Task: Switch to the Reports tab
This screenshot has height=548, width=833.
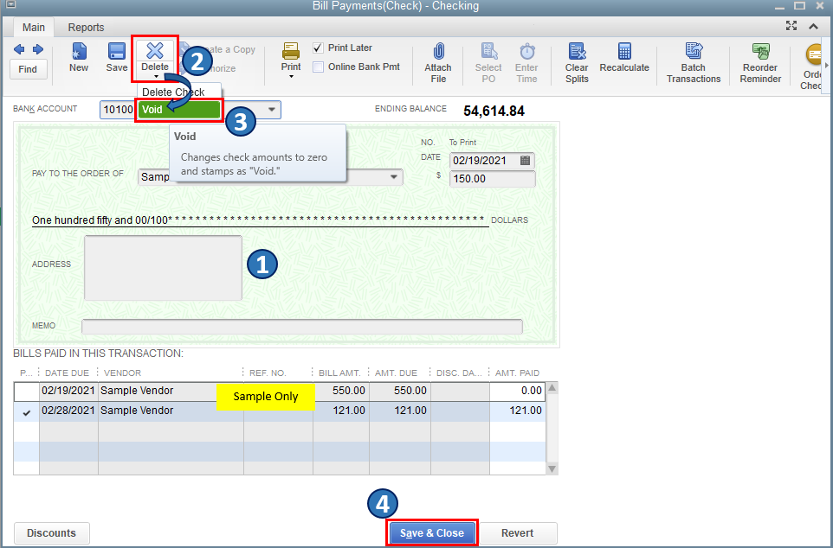Action: click(86, 27)
